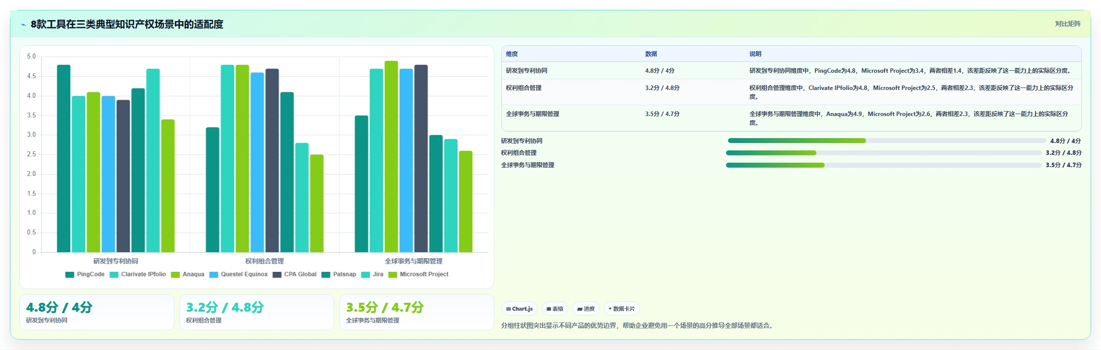
Task: Click the Microsoft Project bar in 研发到专利协同 group
Action: click(x=168, y=186)
